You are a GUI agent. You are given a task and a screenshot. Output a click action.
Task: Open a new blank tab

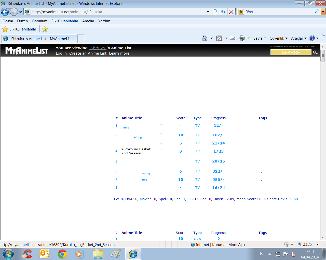[81, 39]
